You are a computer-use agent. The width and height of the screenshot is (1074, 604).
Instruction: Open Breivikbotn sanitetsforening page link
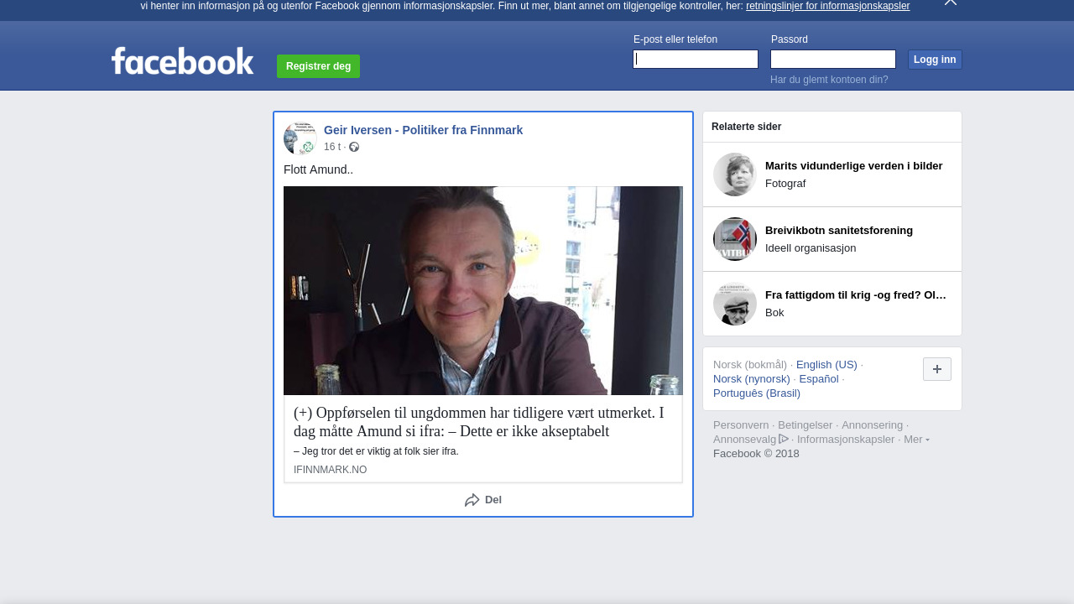pyautogui.click(x=839, y=231)
